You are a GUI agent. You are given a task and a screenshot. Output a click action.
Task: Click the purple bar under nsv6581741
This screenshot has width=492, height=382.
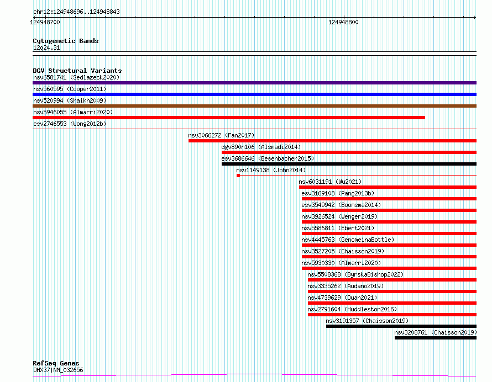click(x=254, y=83)
